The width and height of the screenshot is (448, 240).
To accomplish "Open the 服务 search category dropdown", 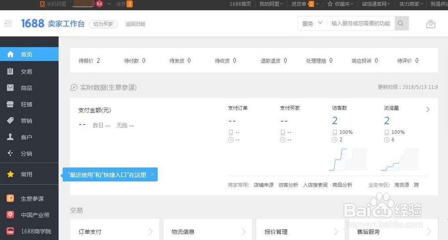I will [312, 23].
